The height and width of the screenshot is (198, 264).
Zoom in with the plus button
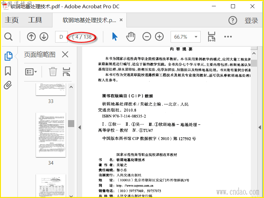[159, 37]
